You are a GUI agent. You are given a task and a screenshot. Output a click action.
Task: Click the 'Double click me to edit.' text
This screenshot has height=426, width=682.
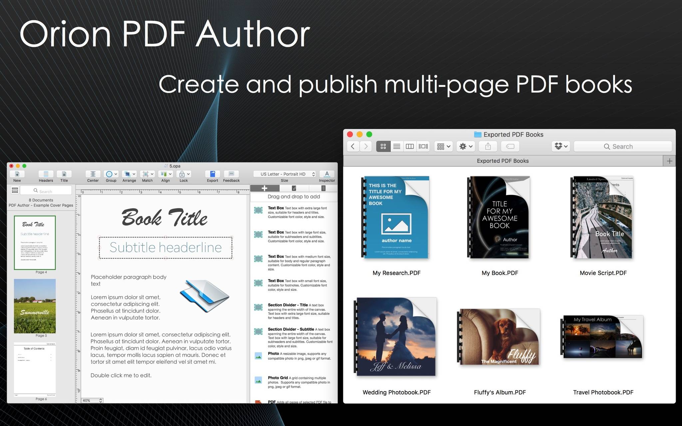(121, 375)
